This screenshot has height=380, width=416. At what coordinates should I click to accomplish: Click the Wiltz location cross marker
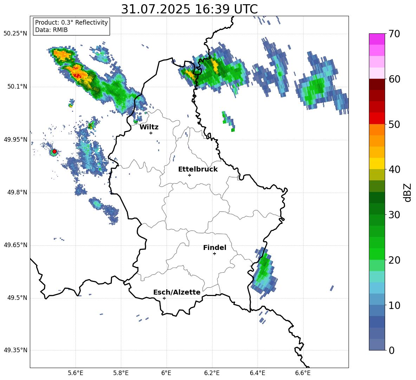click(151, 133)
